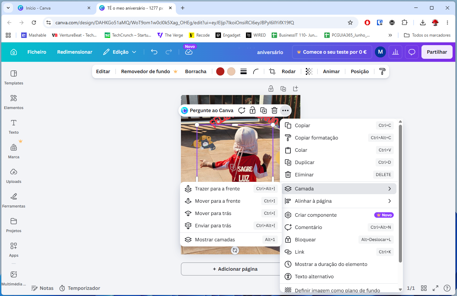Open the Apps sidebar panel
This screenshot has width=457, height=296.
coord(14,250)
